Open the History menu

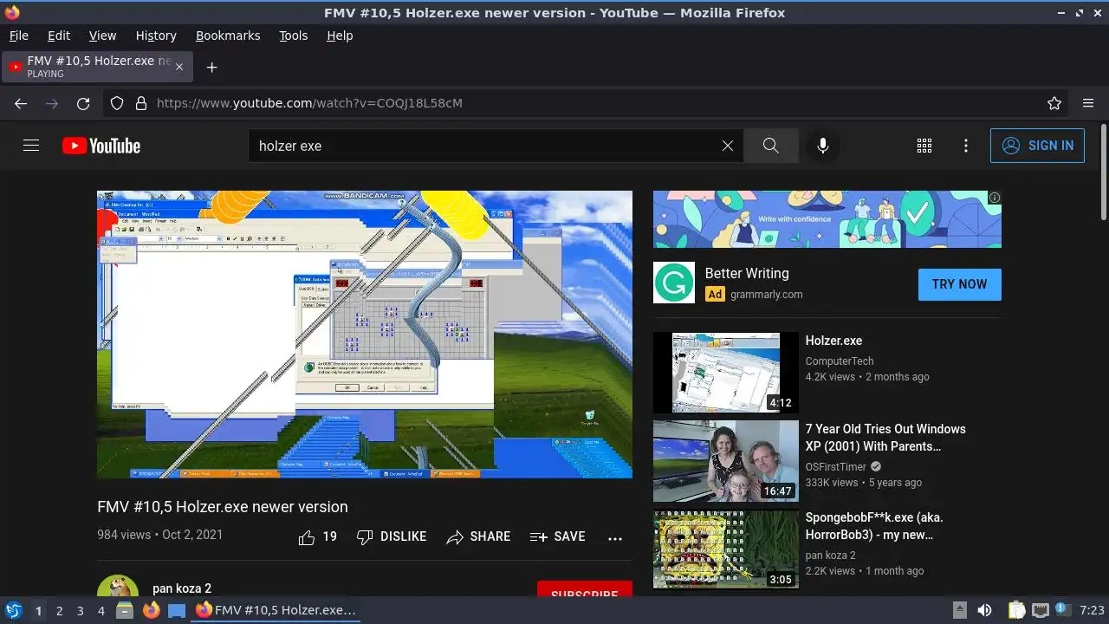(x=156, y=36)
